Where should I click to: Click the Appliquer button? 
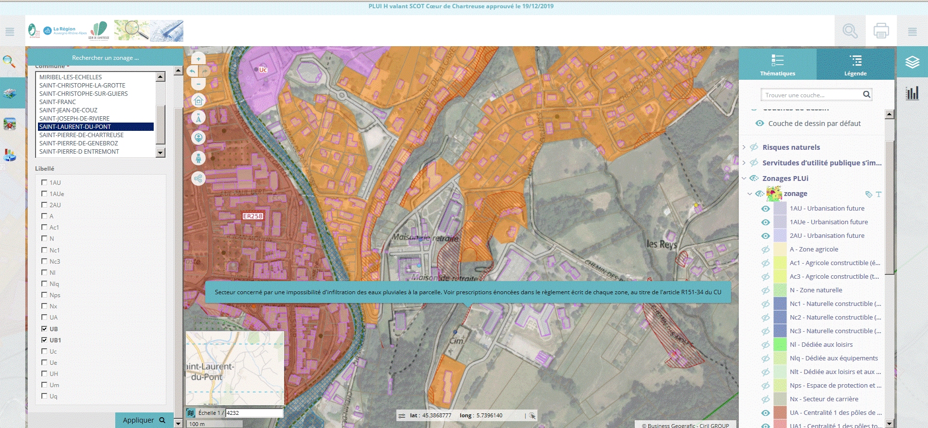pyautogui.click(x=144, y=420)
